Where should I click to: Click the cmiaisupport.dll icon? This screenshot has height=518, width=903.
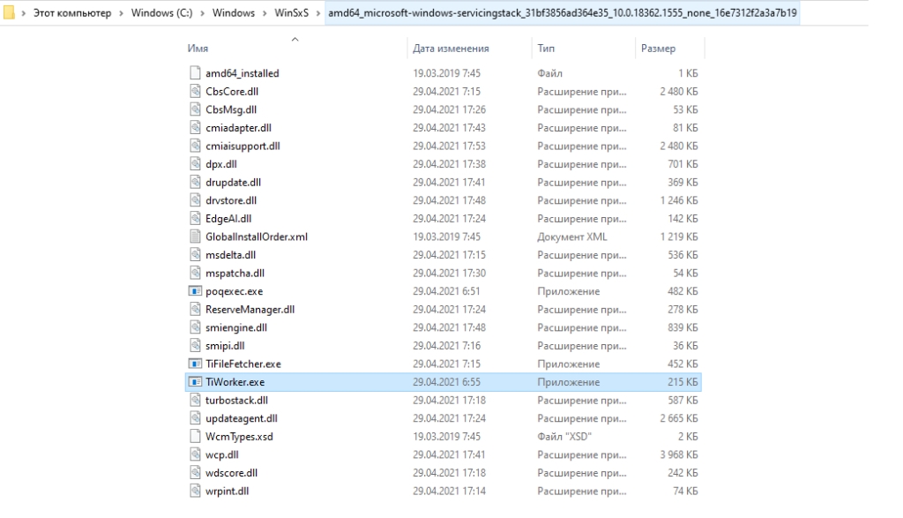click(196, 146)
